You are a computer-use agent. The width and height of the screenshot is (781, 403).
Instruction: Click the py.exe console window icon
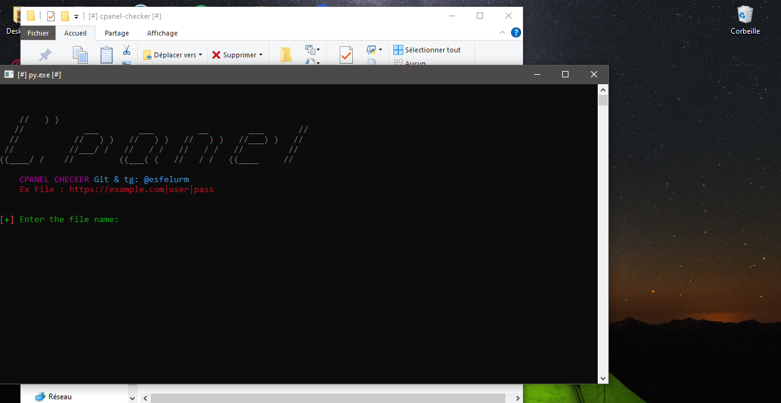point(9,74)
